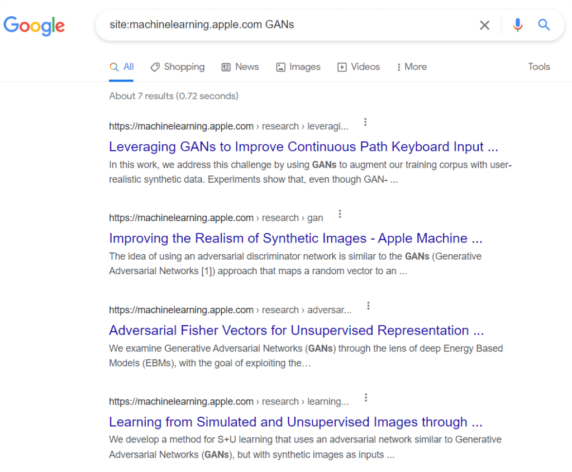Open options menu for Adversarial Fisher Vectors result
572x472 pixels.
tap(368, 306)
